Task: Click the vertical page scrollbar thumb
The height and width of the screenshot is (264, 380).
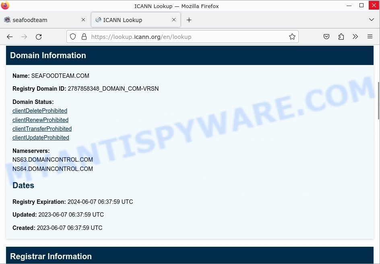Action: (378, 101)
